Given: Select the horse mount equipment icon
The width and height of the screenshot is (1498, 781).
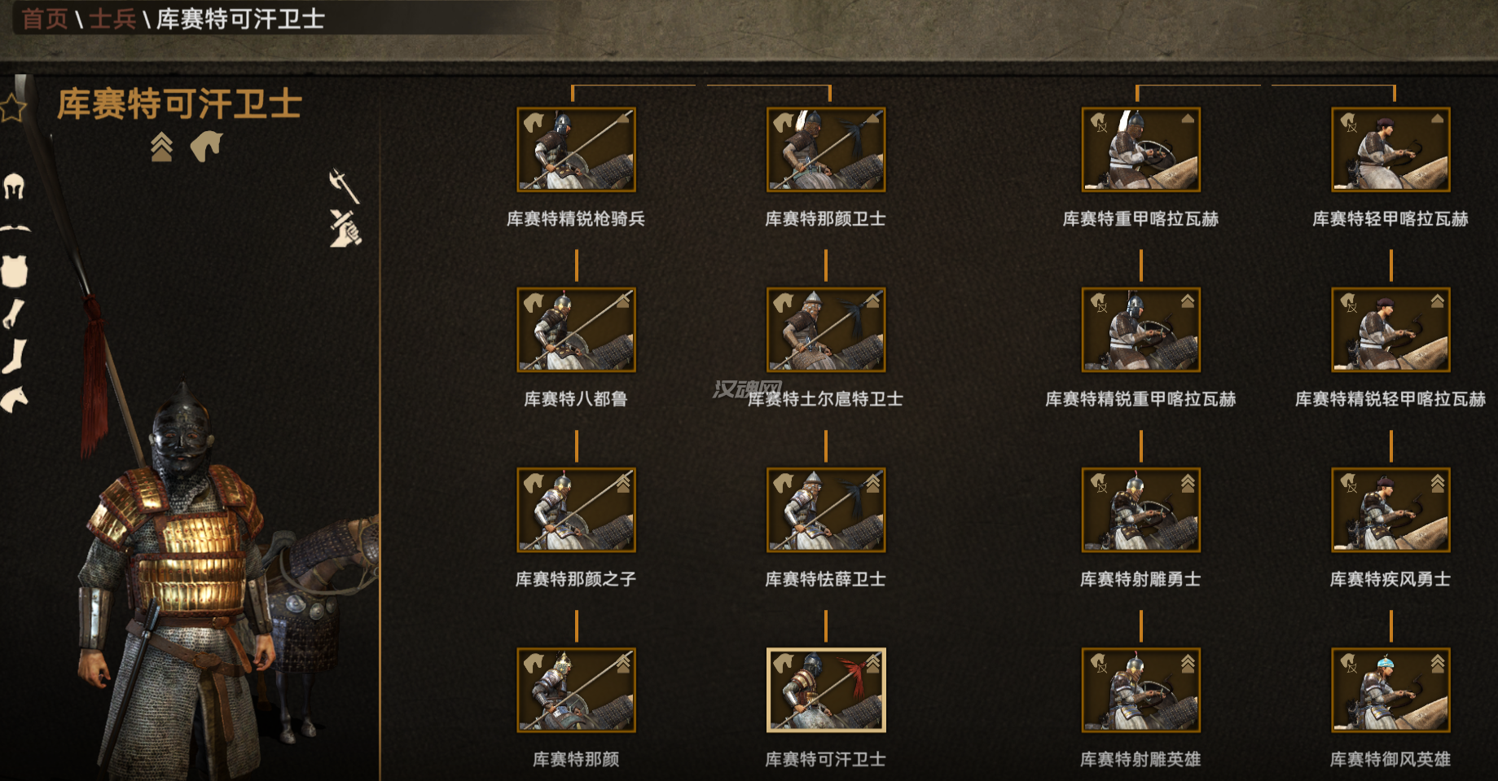Looking at the screenshot, I should point(14,400).
